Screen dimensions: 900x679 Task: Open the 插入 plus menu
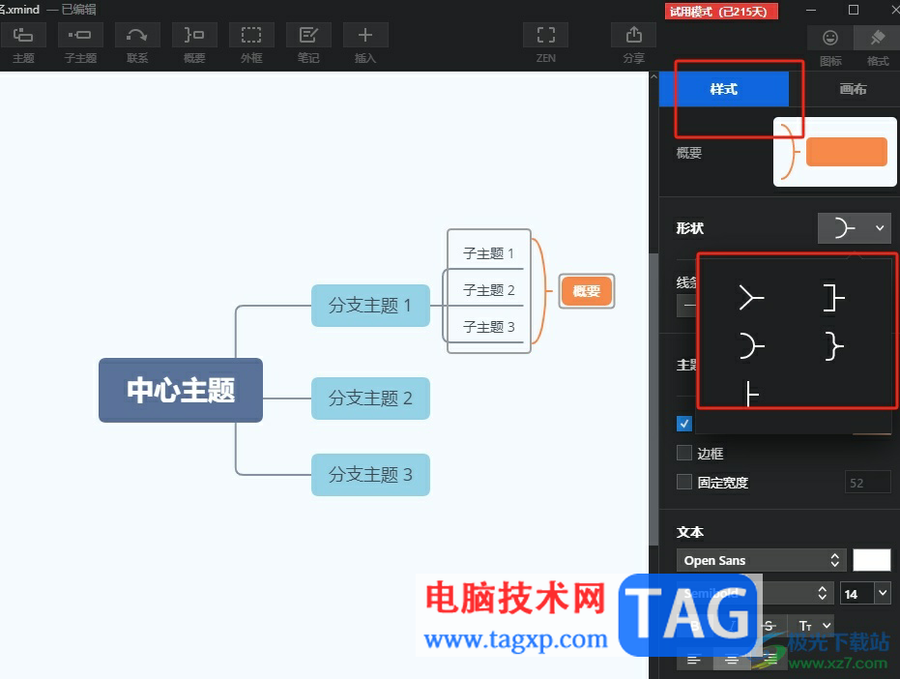click(x=365, y=35)
